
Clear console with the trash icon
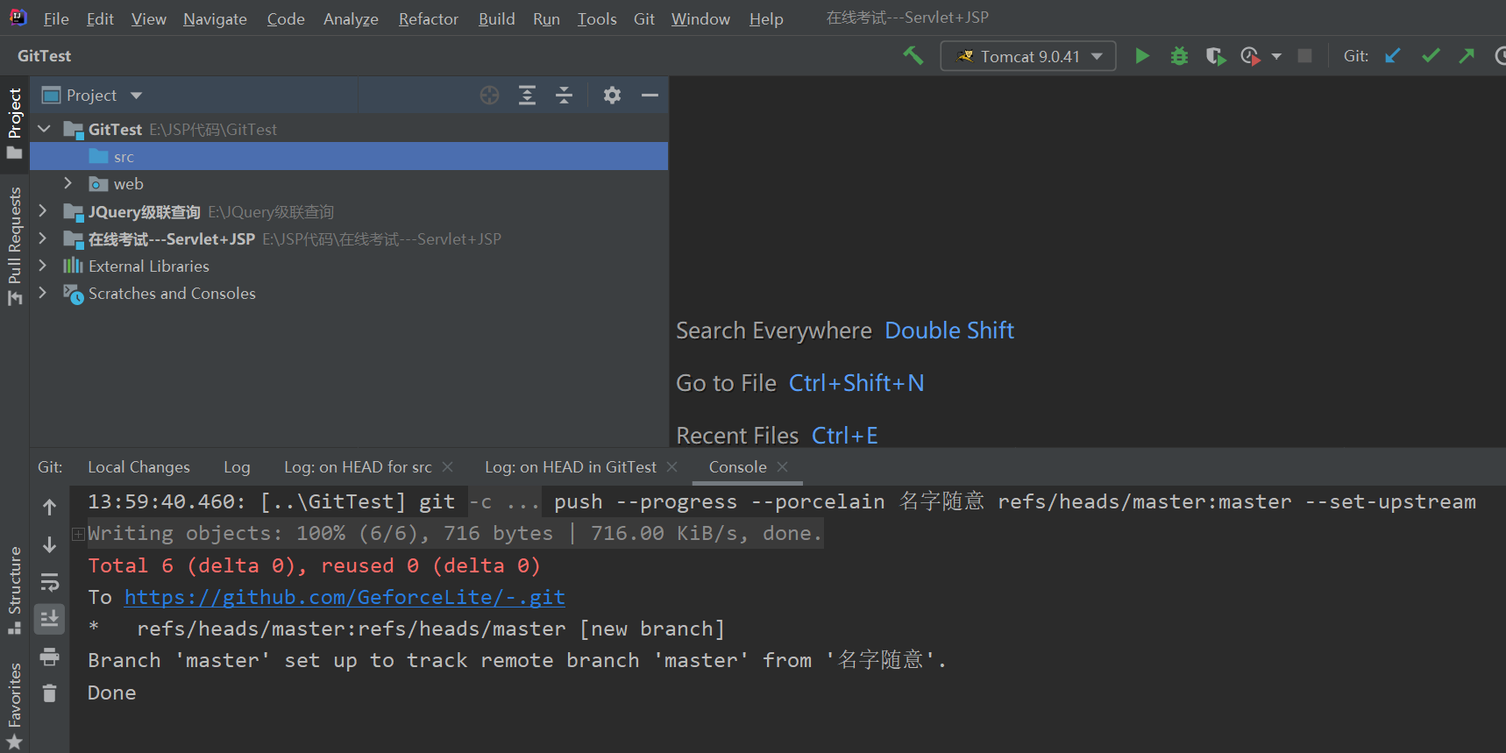[50, 693]
